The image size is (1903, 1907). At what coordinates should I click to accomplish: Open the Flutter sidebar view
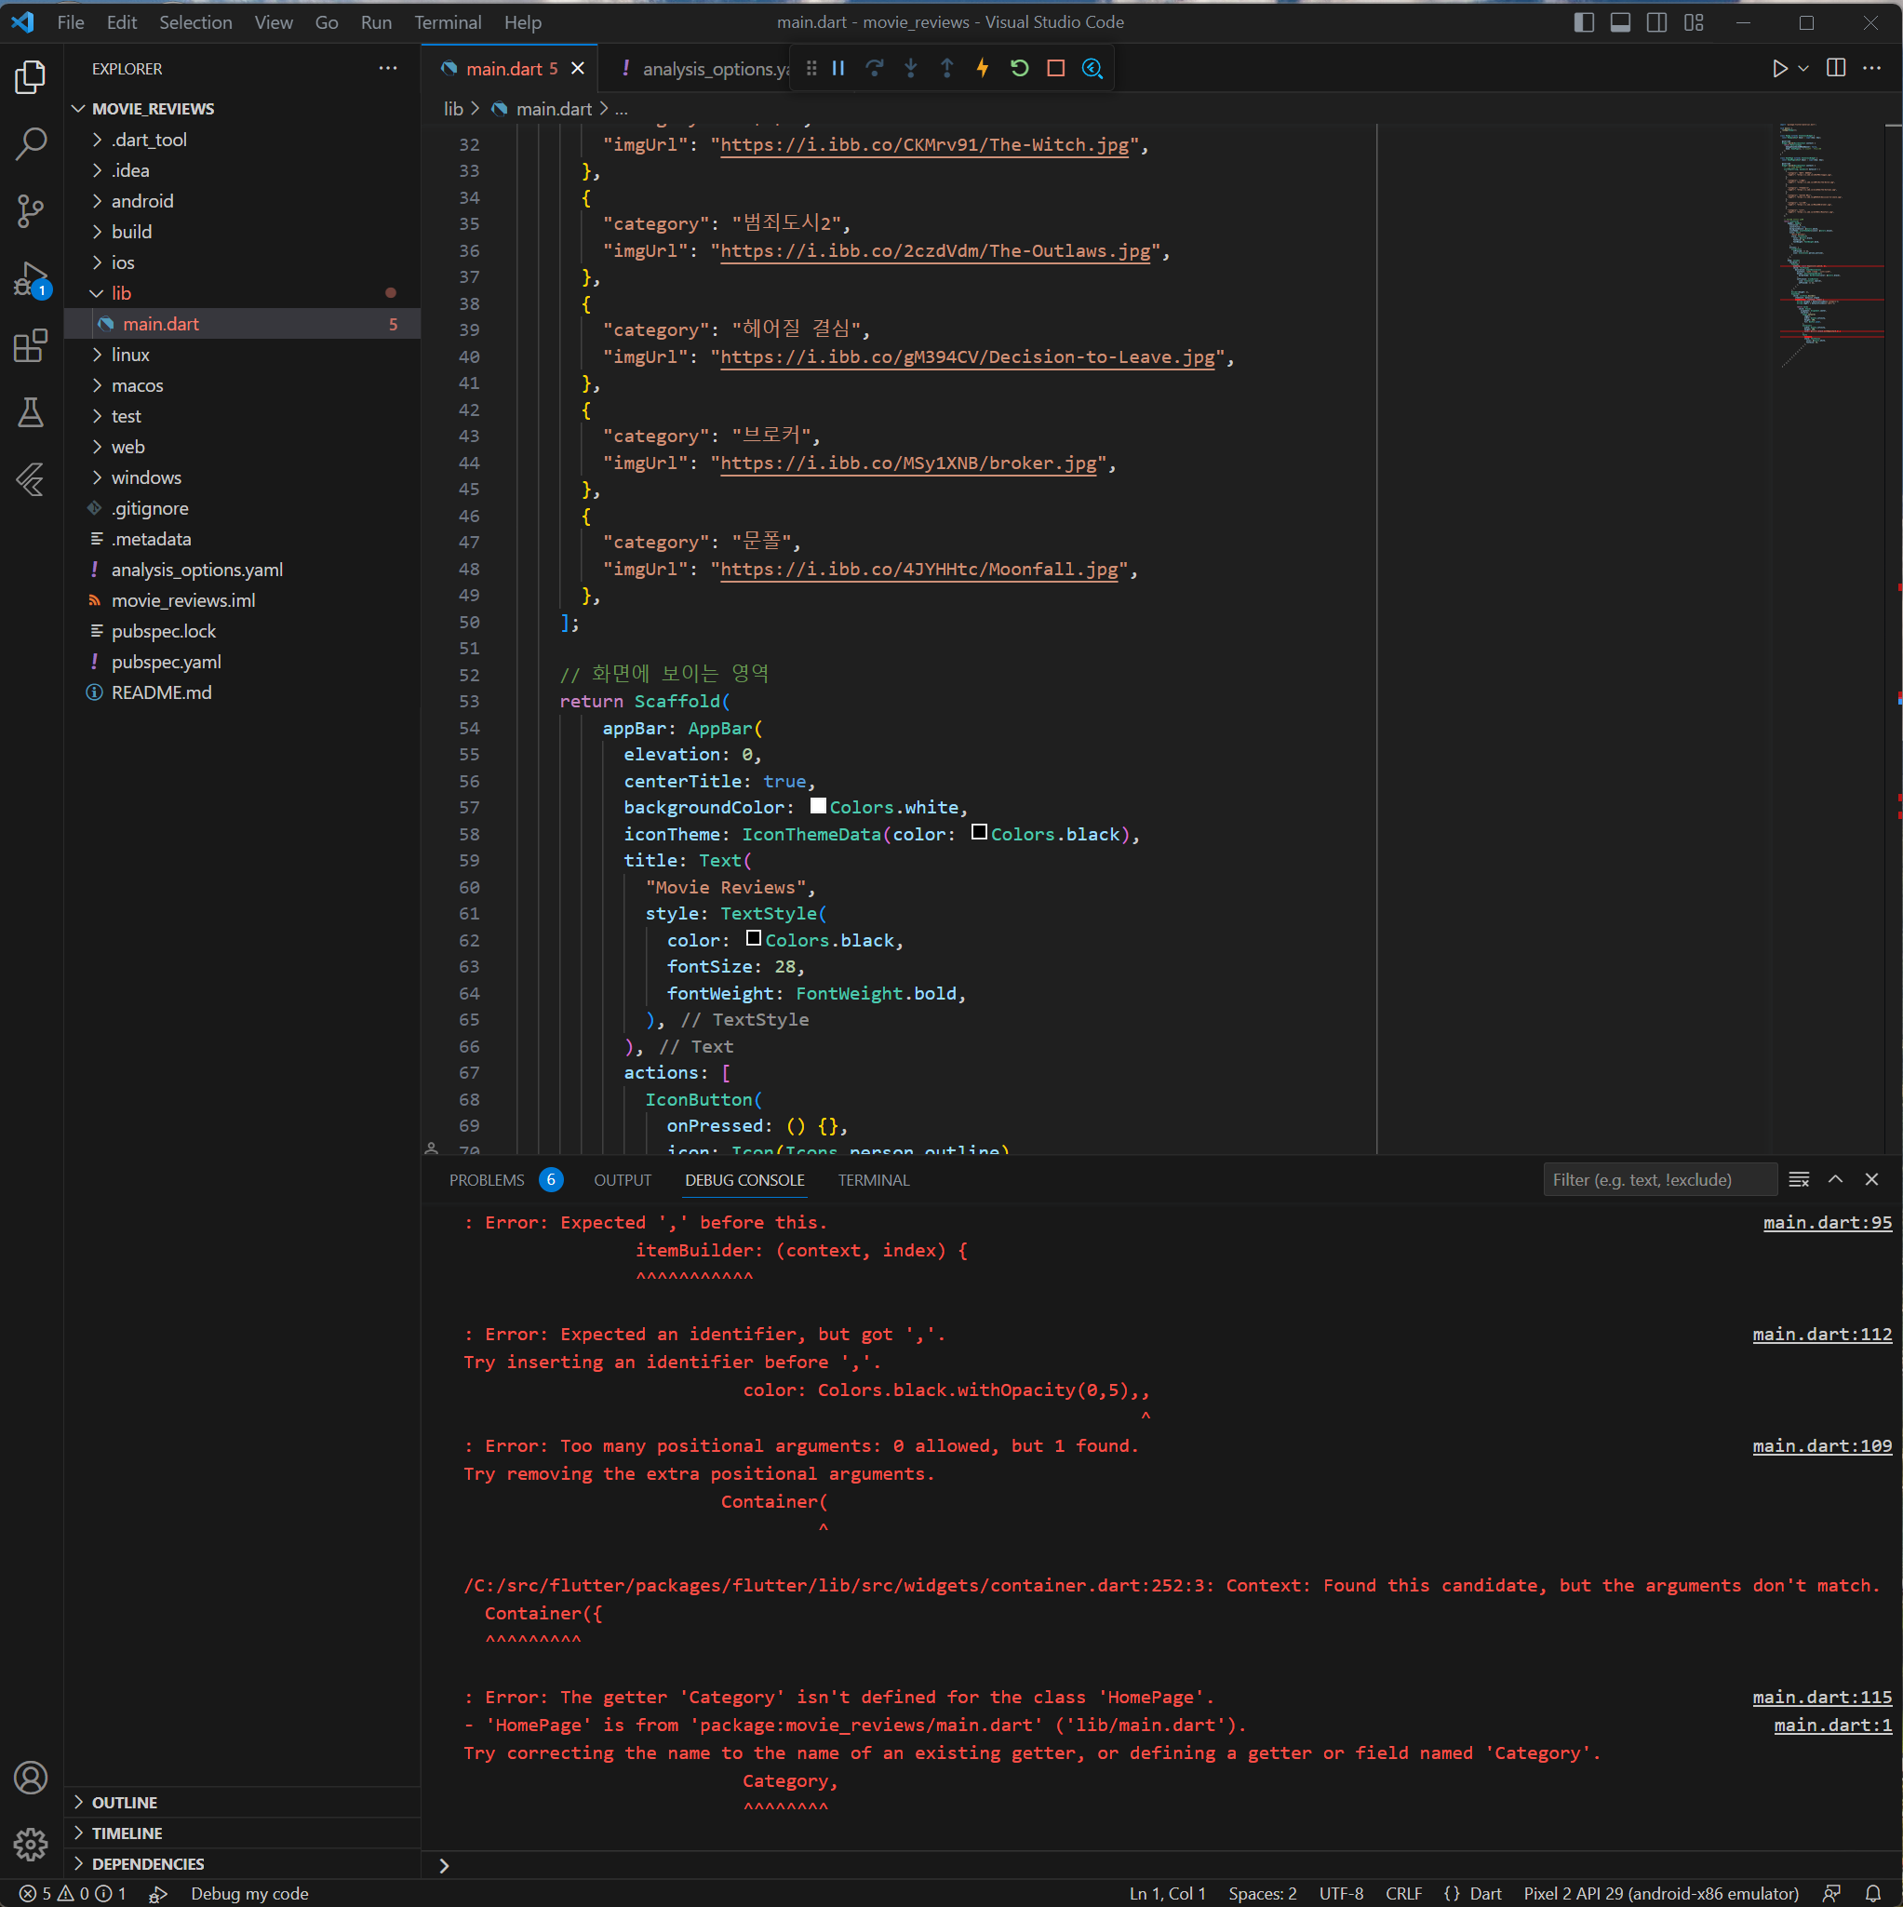pyautogui.click(x=31, y=478)
